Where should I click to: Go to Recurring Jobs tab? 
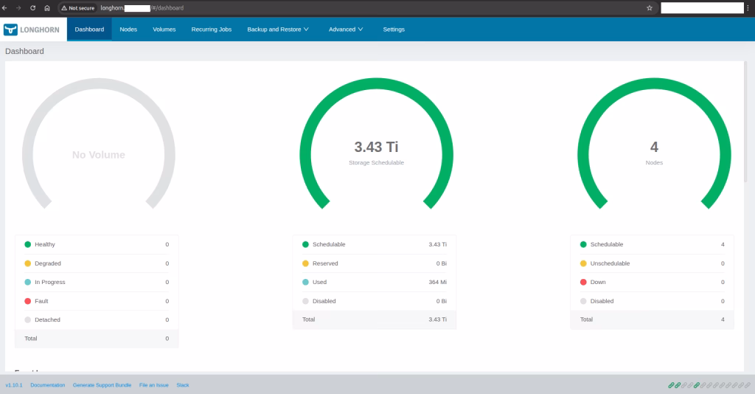(x=211, y=30)
